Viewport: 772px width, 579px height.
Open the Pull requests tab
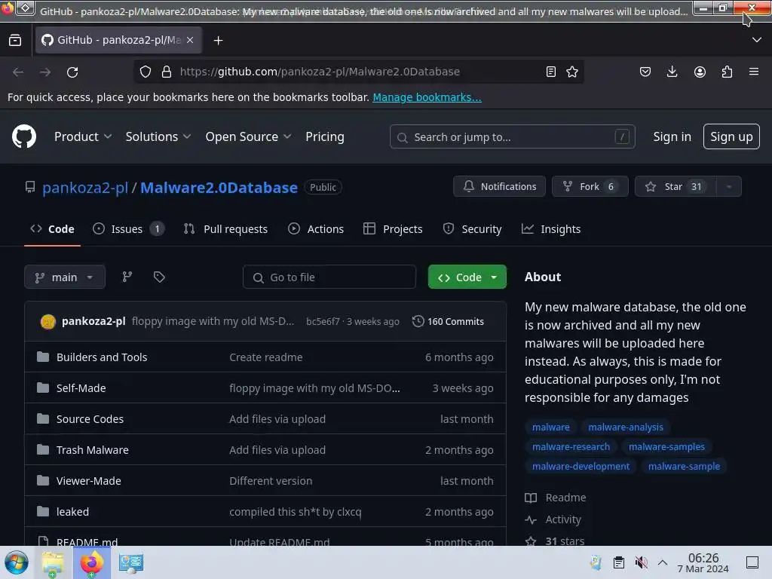pos(226,229)
